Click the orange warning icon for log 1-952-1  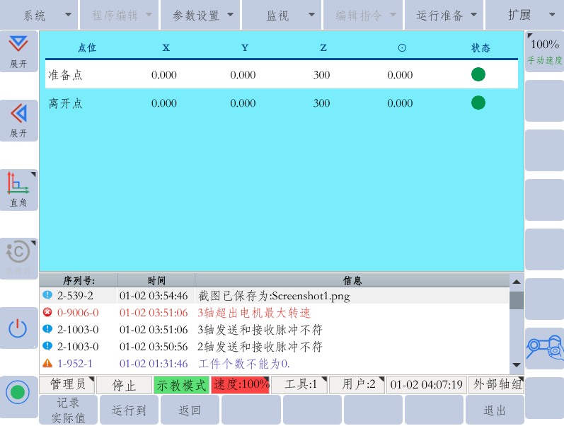click(x=47, y=364)
